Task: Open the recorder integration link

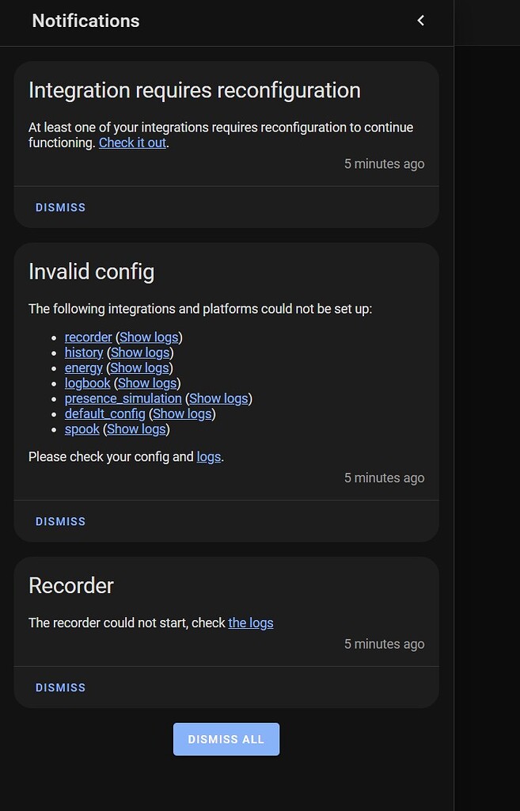Action: tap(88, 337)
